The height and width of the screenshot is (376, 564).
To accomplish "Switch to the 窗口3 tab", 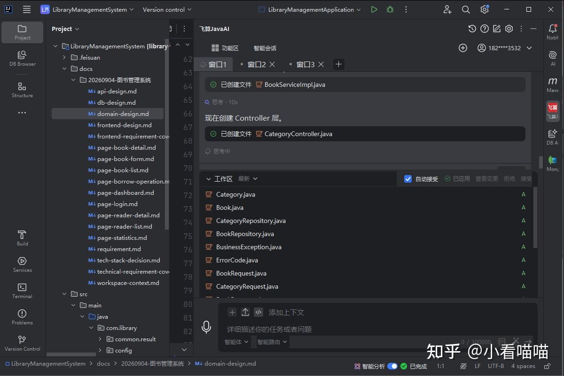I will (305, 64).
